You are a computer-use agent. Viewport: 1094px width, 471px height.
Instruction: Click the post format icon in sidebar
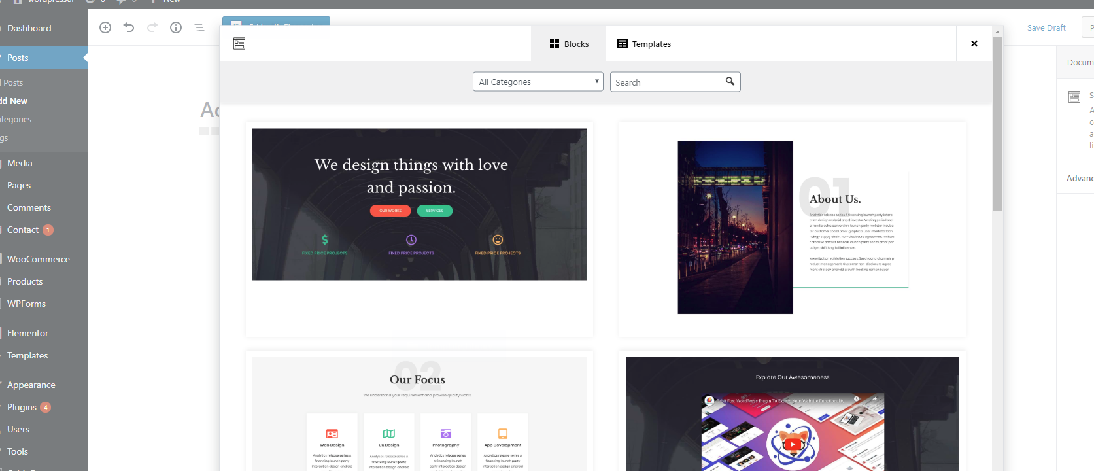pyautogui.click(x=1074, y=97)
